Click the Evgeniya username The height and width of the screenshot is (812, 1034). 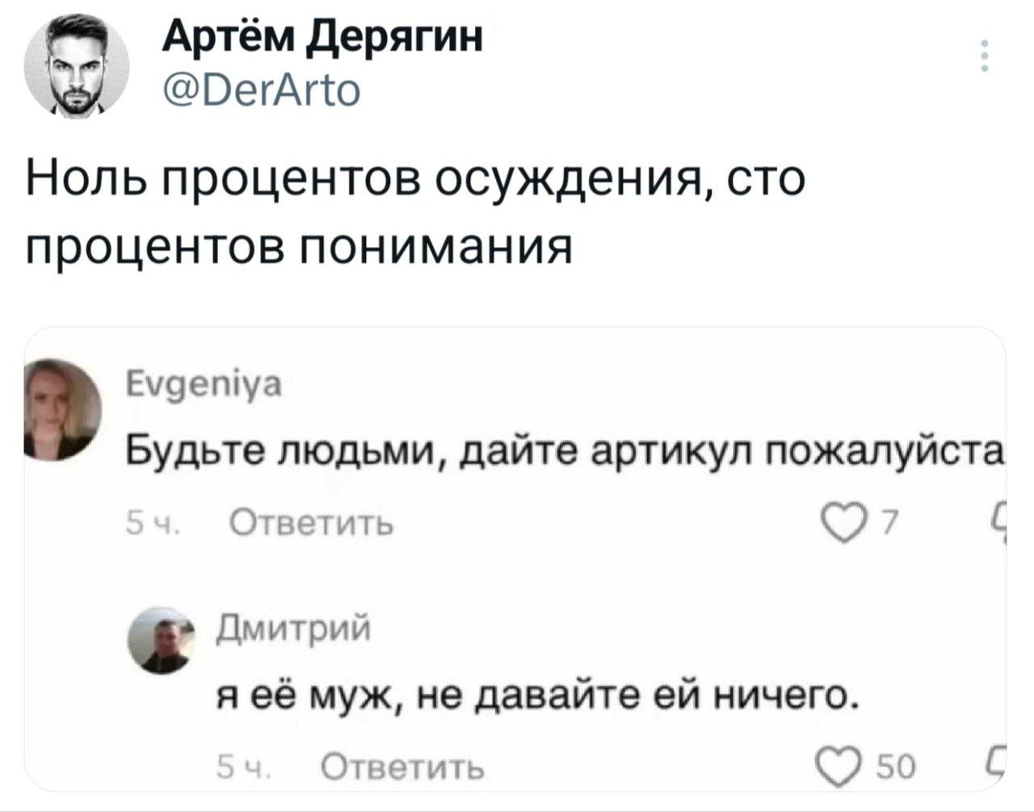[204, 387]
